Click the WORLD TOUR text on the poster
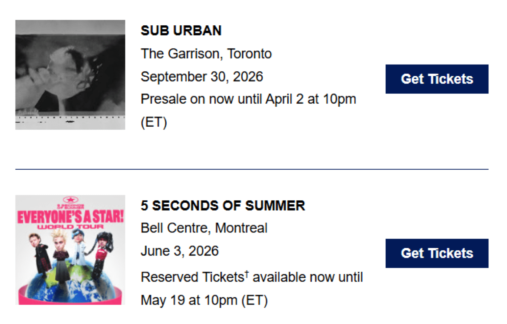Screen dimensions: 507x324 tap(70, 227)
